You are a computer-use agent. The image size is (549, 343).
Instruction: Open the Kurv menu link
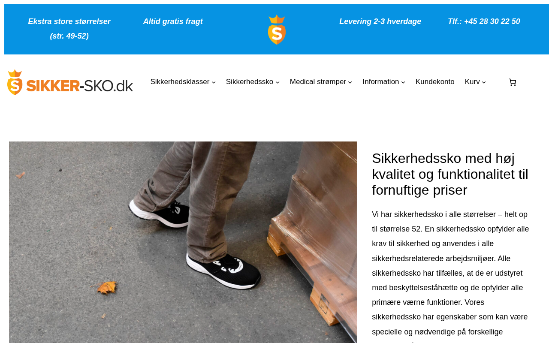pos(472,82)
